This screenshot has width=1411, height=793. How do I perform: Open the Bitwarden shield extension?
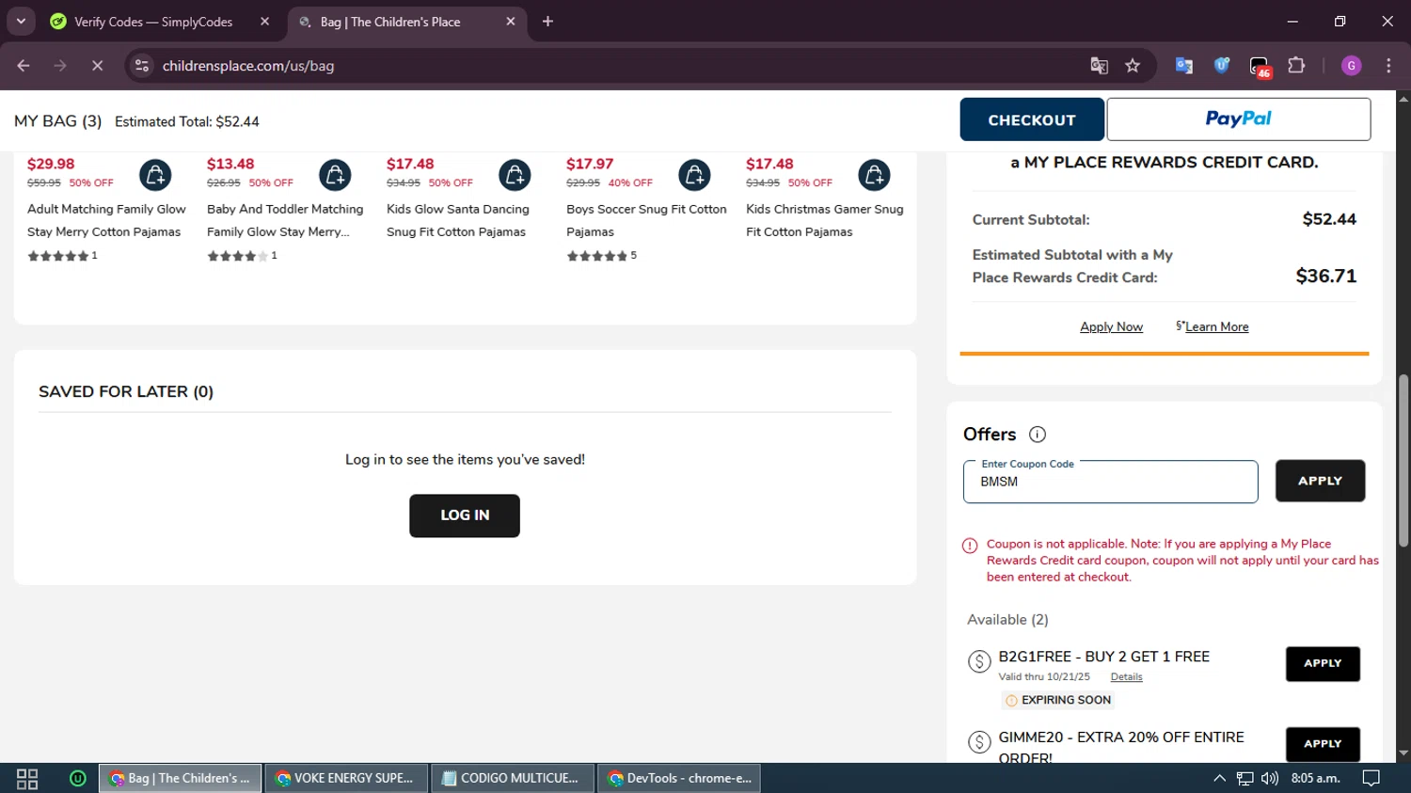[1222, 66]
